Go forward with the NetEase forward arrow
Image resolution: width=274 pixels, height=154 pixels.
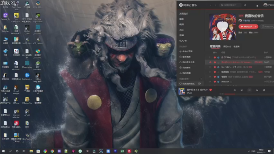(x=215, y=5)
